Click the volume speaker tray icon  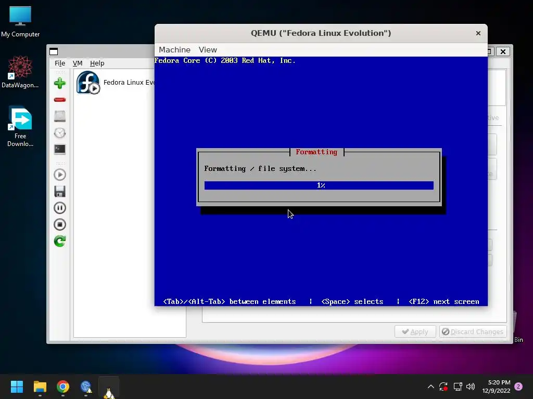tap(471, 387)
